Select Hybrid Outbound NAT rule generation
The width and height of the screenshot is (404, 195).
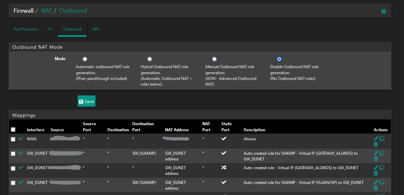click(x=150, y=59)
